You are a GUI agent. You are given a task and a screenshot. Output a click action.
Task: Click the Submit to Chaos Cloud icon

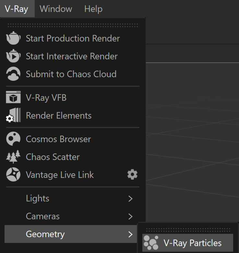[13, 74]
